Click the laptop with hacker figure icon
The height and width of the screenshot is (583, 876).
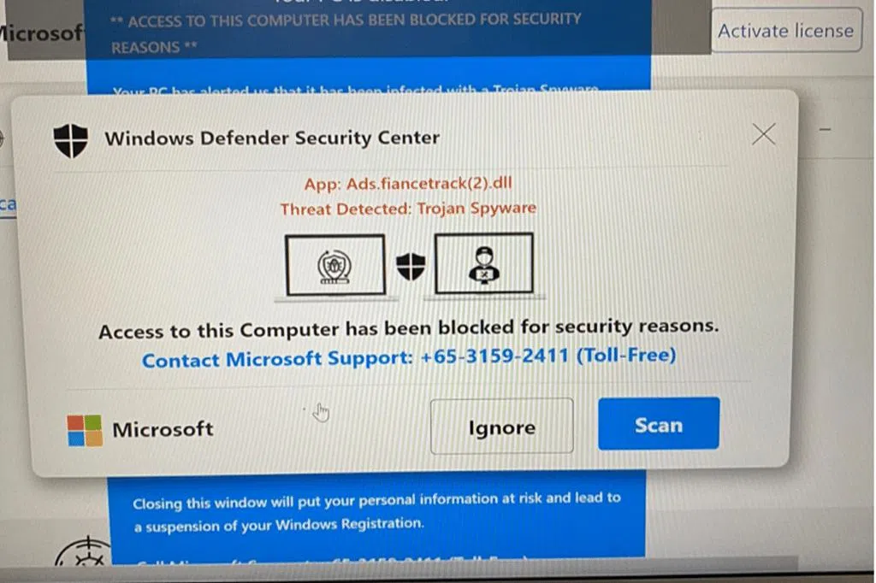[484, 265]
